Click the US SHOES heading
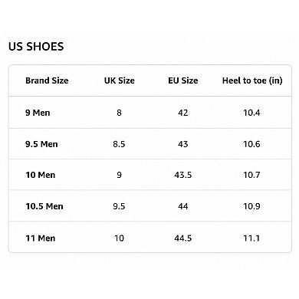 pyautogui.click(x=36, y=47)
